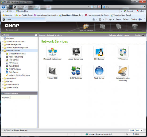Click the Help question mark icon
The image size is (147, 137).
[140, 19]
